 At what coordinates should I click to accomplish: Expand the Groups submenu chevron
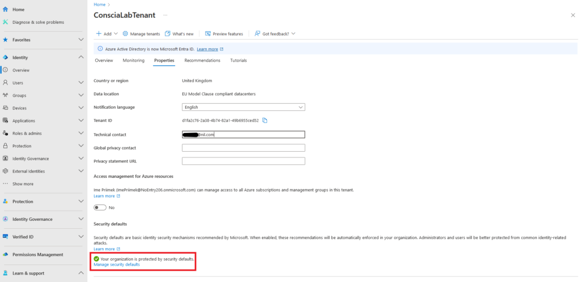coord(81,95)
